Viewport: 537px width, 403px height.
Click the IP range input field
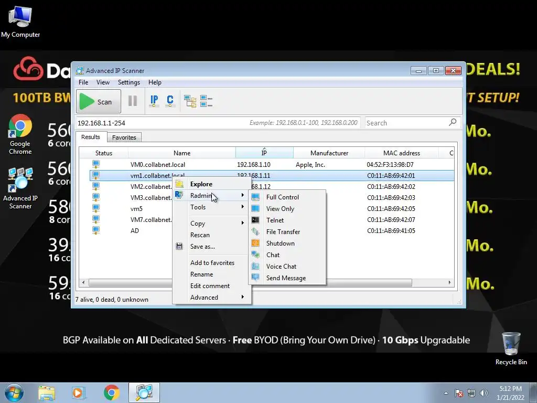tap(218, 123)
